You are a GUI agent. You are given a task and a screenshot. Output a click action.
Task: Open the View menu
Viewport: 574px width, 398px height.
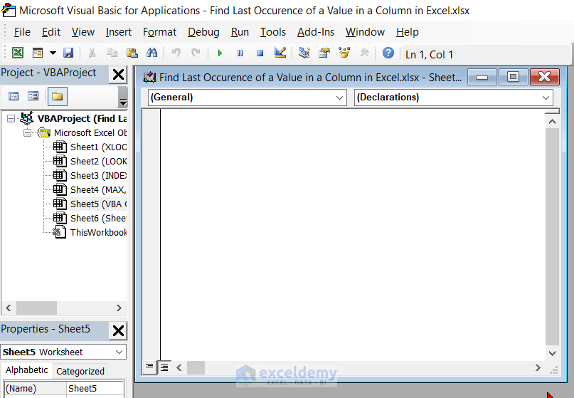(83, 32)
